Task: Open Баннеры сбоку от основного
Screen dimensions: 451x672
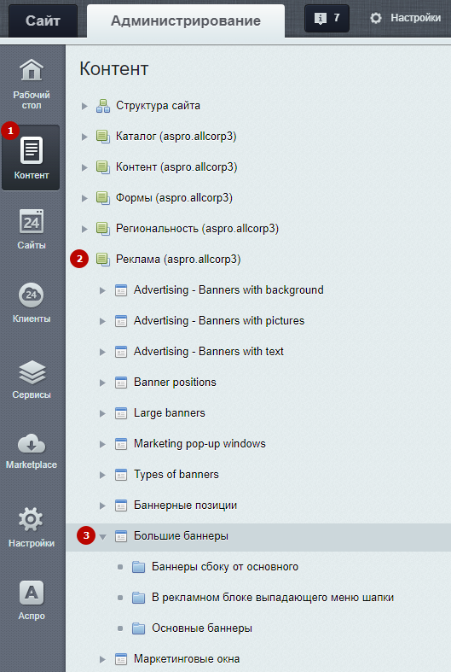Action: (225, 567)
